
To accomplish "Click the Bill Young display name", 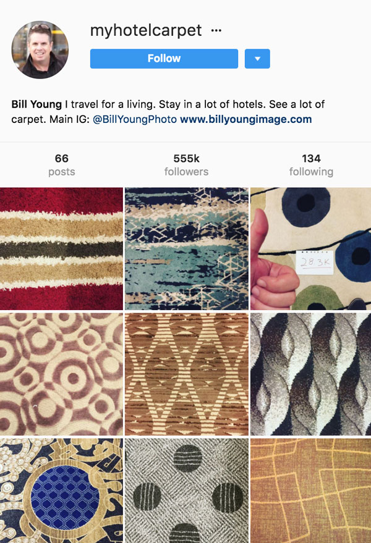I will 36,104.
